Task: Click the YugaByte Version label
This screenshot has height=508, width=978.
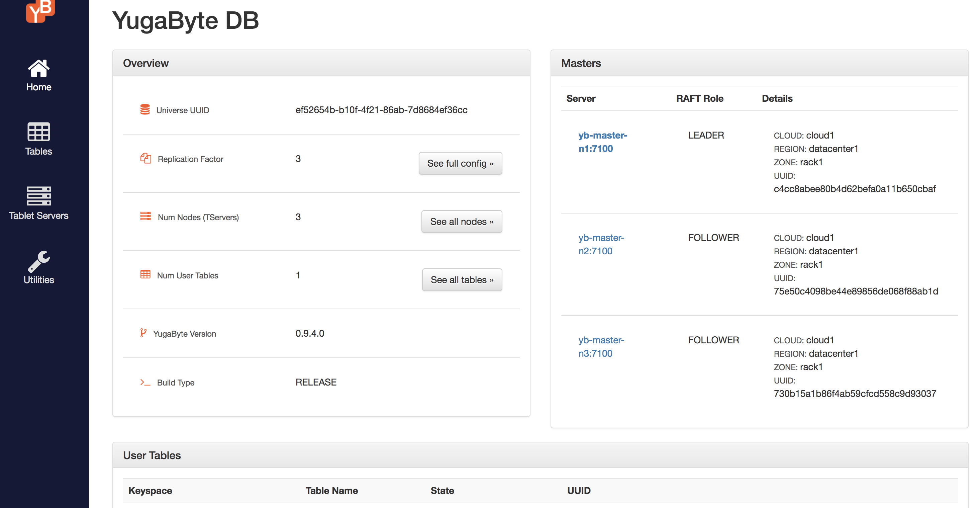Action: [185, 334]
